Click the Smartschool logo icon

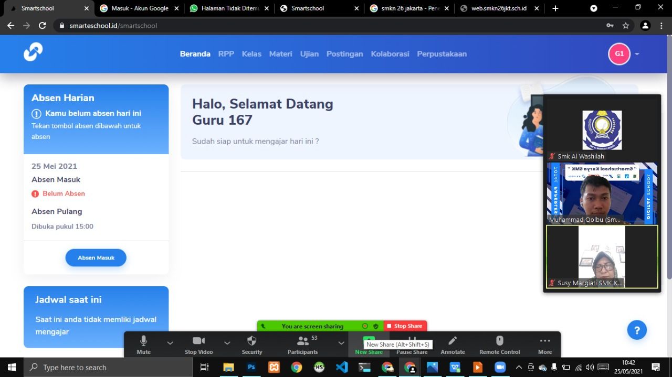coord(33,52)
